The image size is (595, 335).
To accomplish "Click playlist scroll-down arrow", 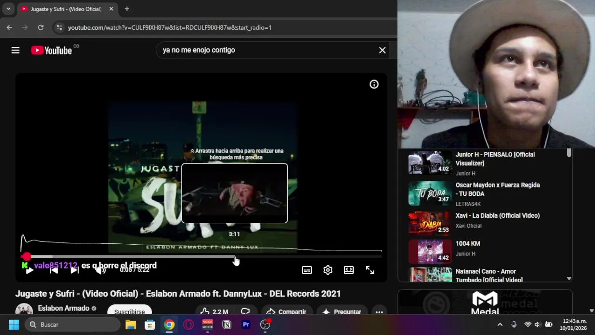I will (x=569, y=278).
